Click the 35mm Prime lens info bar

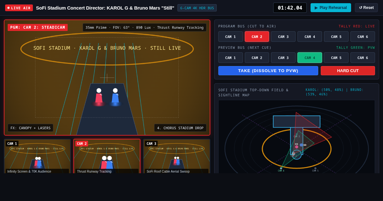145,27
